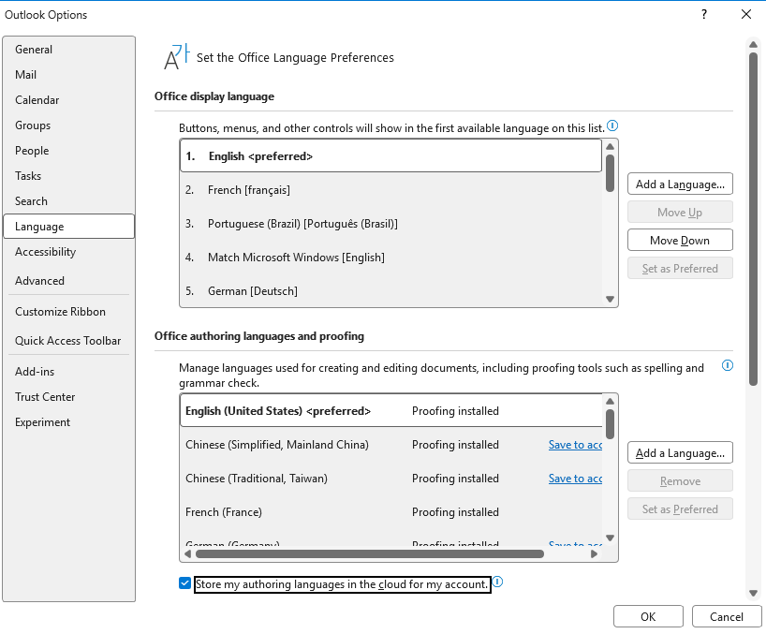
Task: Open Groups settings category
Action: (x=69, y=125)
